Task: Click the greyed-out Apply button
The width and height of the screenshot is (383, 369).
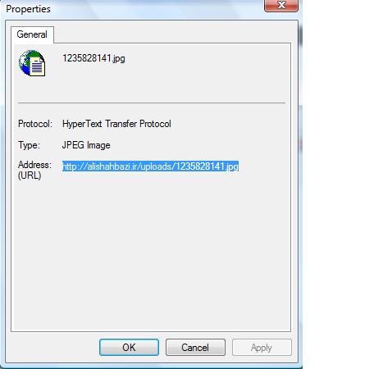Action: [x=262, y=348]
